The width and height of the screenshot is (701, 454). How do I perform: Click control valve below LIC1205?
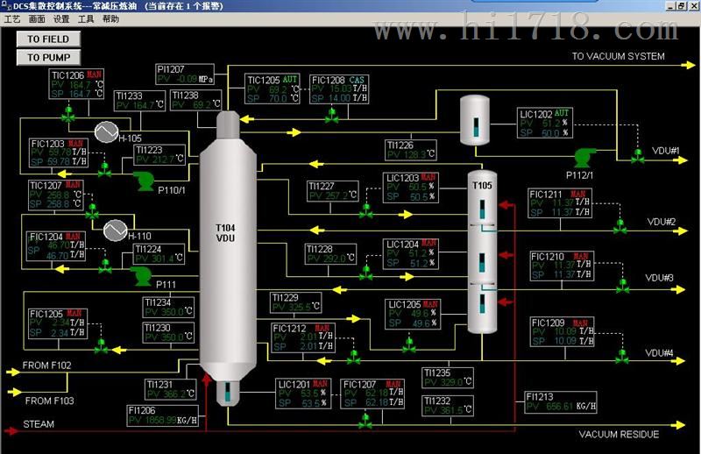pos(408,345)
